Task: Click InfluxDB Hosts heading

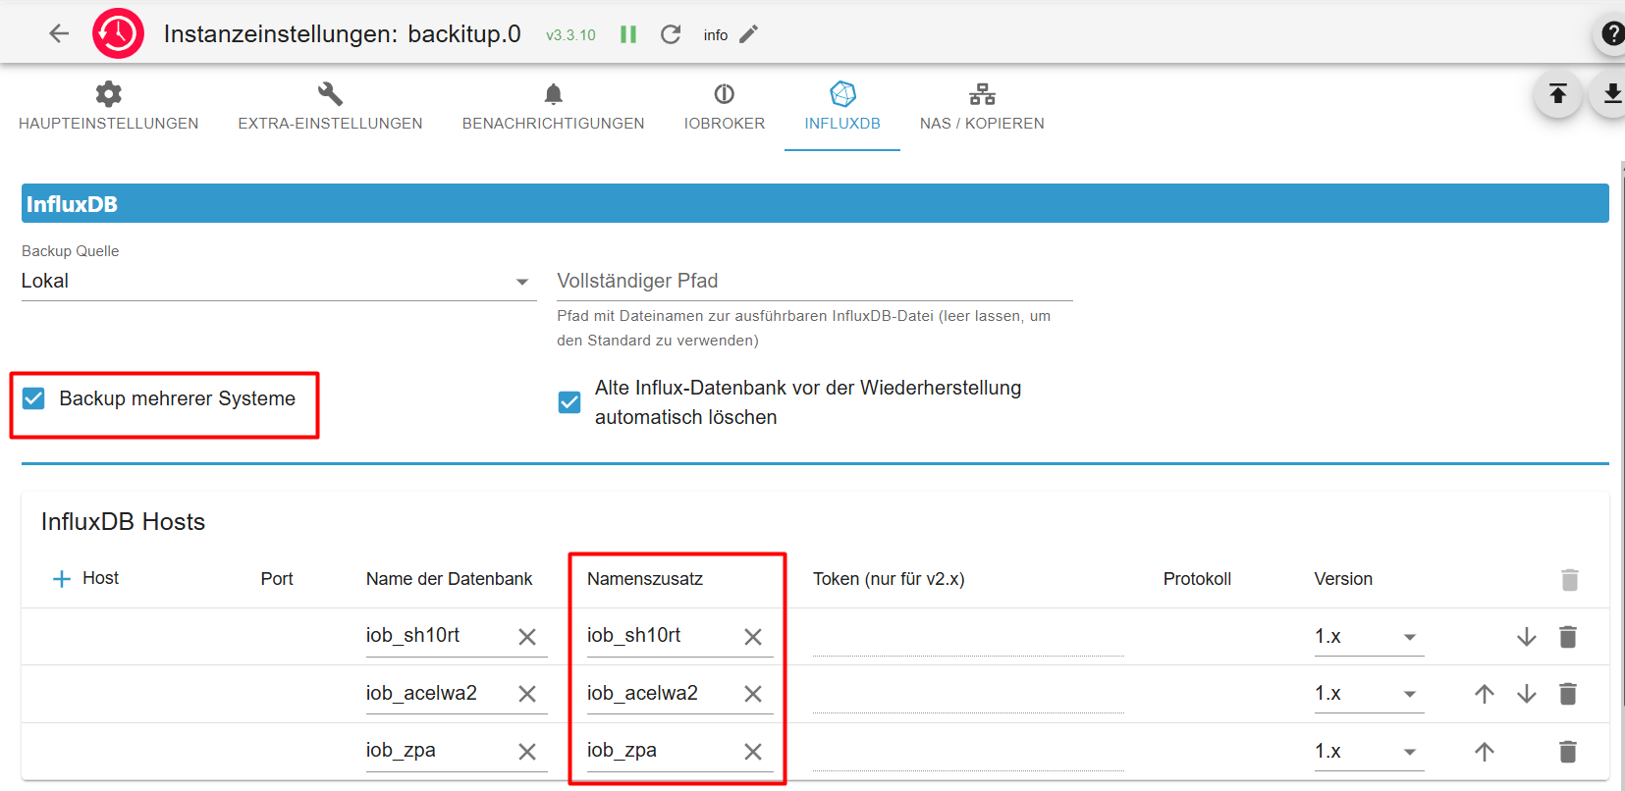Action: point(123,522)
